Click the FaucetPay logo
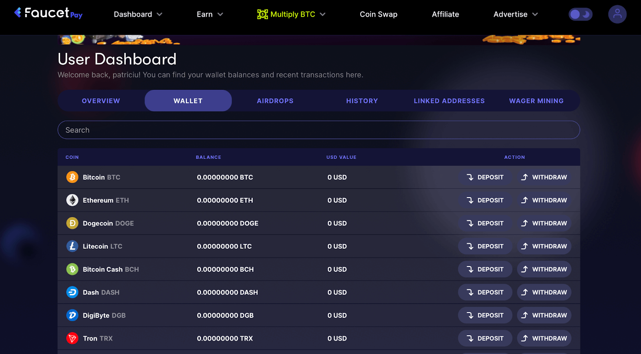This screenshot has width=641, height=354. click(x=48, y=14)
